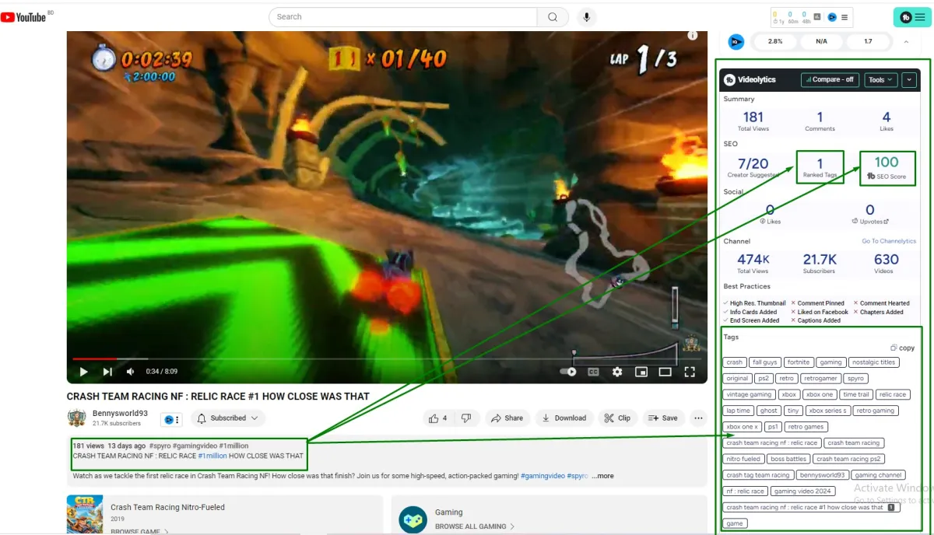Click the blue TubeBuddy logo in stats bar
This screenshot has height=535, width=934.
click(736, 42)
